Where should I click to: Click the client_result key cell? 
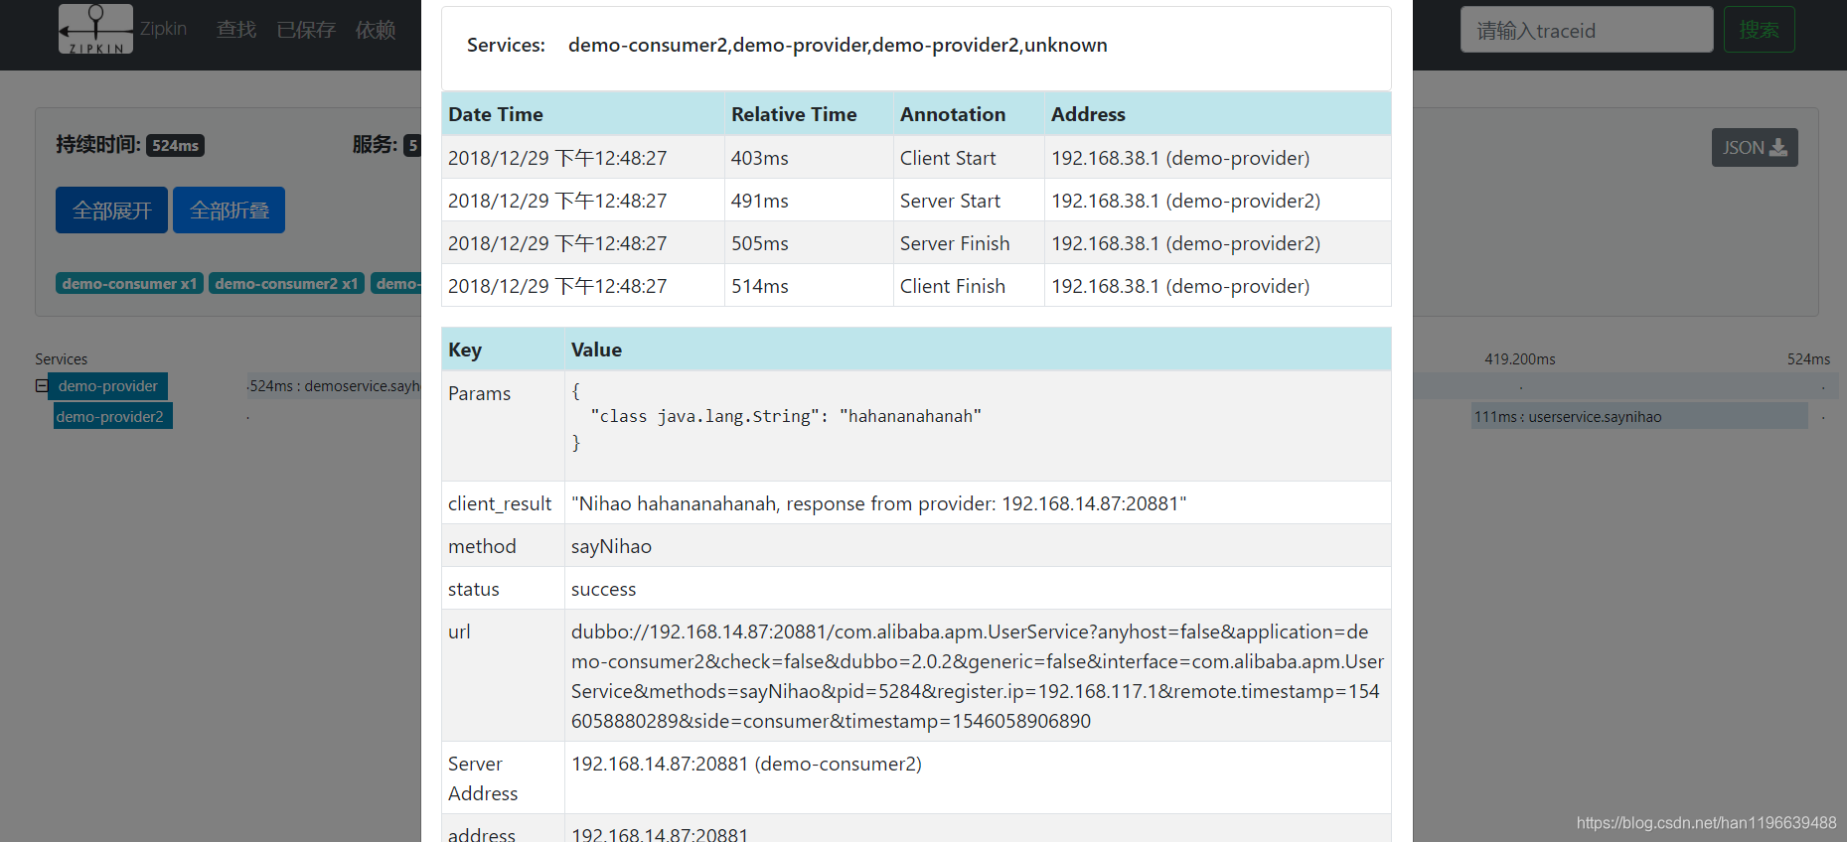(503, 503)
